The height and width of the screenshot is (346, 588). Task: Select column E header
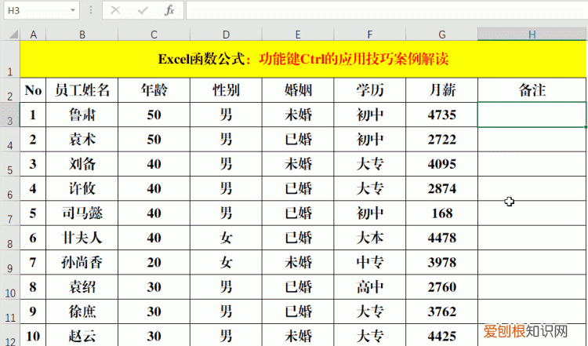click(298, 35)
